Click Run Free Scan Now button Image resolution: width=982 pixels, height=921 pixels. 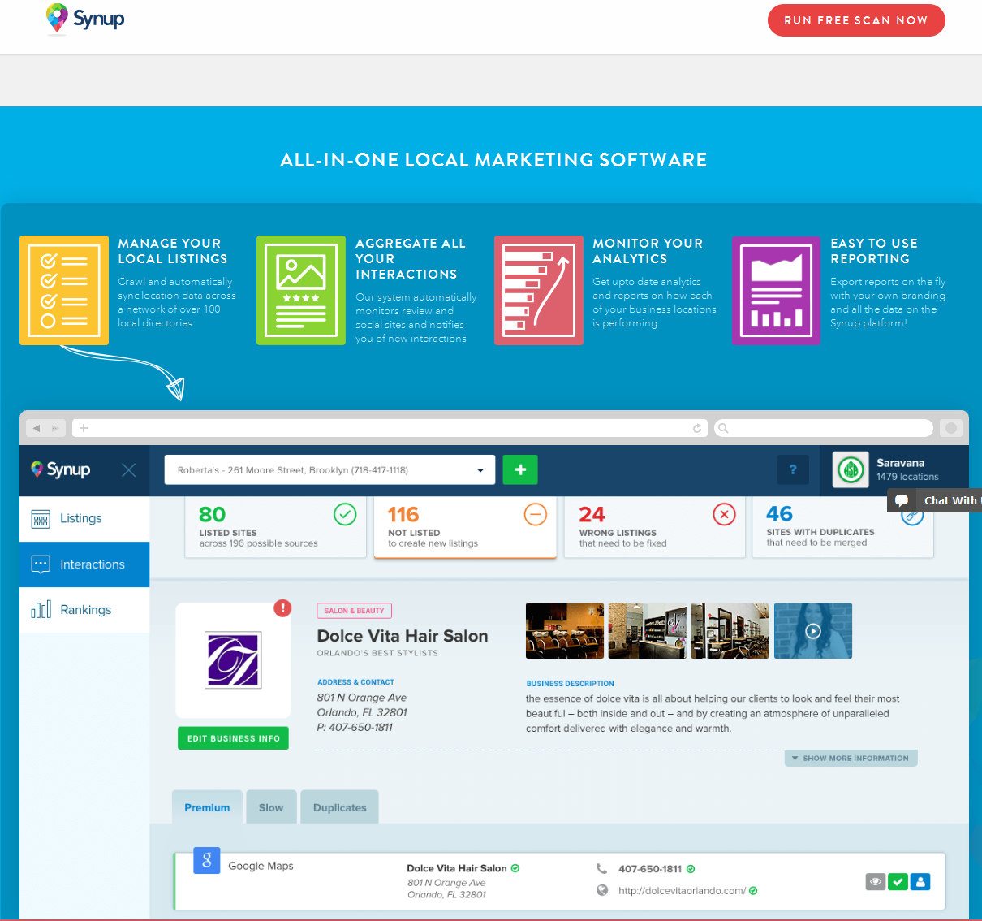pos(856,20)
